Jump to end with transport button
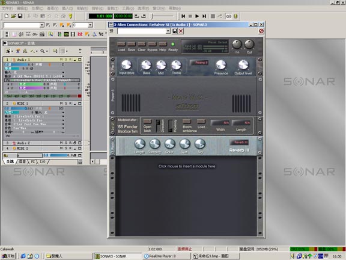Image resolution: width=346 pixels, height=260 pixels. coord(204,16)
